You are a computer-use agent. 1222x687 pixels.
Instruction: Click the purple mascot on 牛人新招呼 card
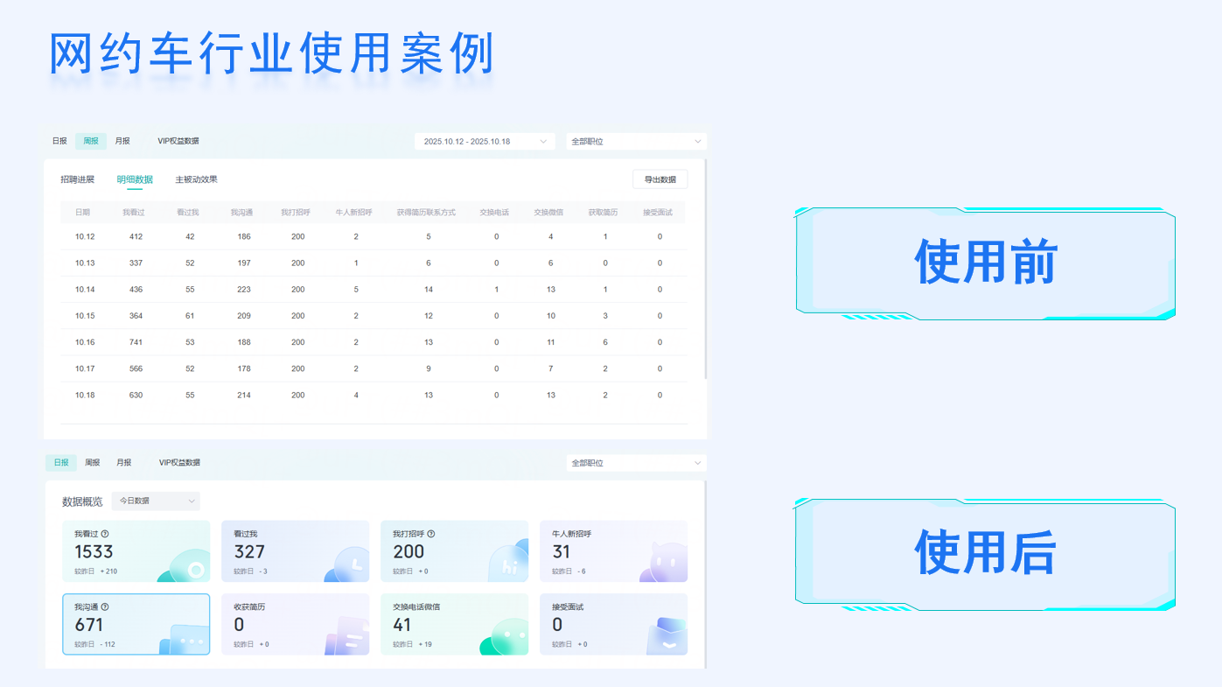coord(665,562)
